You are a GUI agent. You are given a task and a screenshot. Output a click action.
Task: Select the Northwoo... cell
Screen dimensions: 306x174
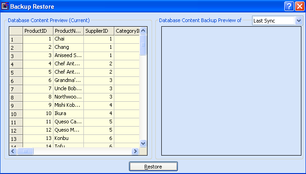point(69,97)
